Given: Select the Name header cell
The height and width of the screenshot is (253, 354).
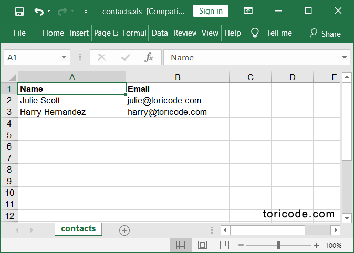Looking at the screenshot, I should click(x=72, y=89).
